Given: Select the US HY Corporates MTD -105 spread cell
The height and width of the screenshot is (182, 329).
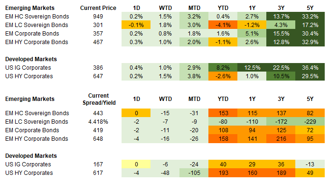Looking at the screenshot, I should 194,173.
